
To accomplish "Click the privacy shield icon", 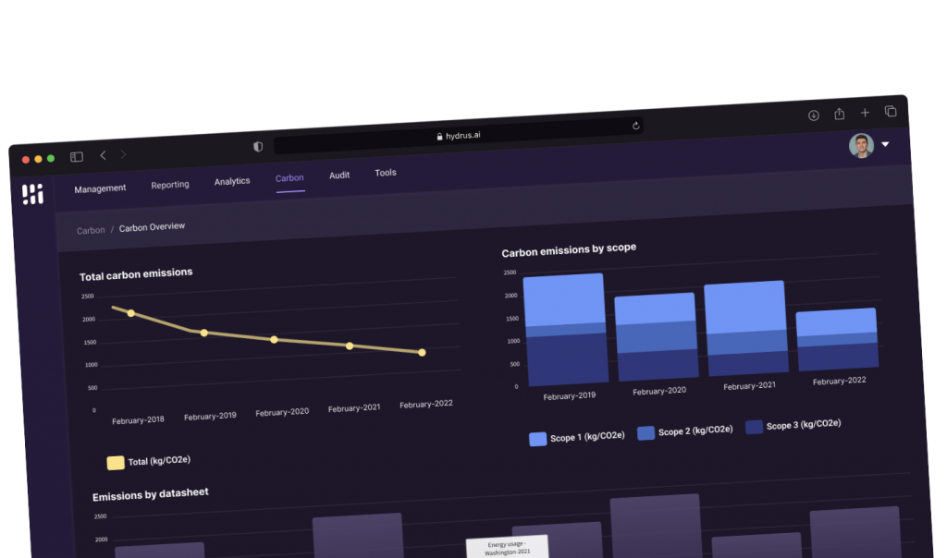I will [x=258, y=147].
